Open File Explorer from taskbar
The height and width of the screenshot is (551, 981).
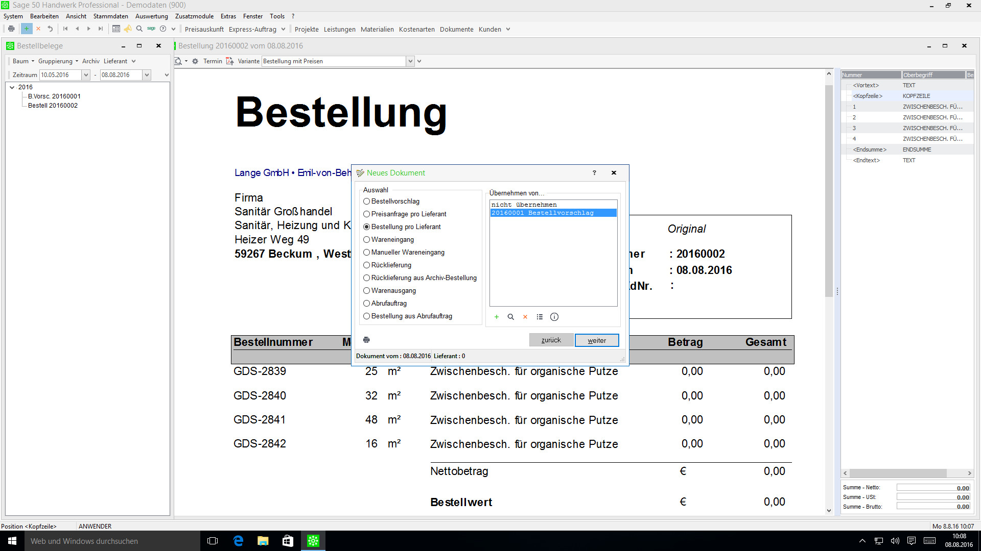(x=263, y=541)
